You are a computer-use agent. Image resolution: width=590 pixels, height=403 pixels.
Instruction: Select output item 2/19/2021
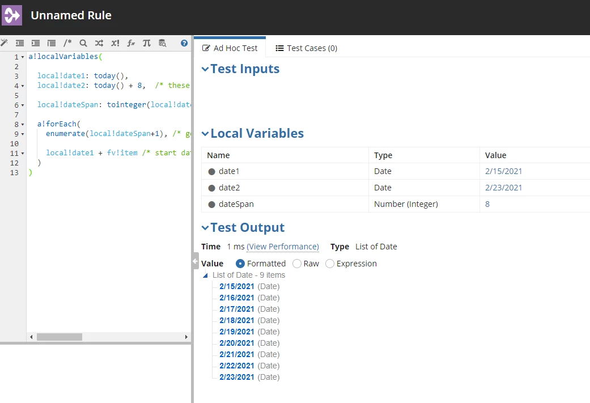click(237, 332)
